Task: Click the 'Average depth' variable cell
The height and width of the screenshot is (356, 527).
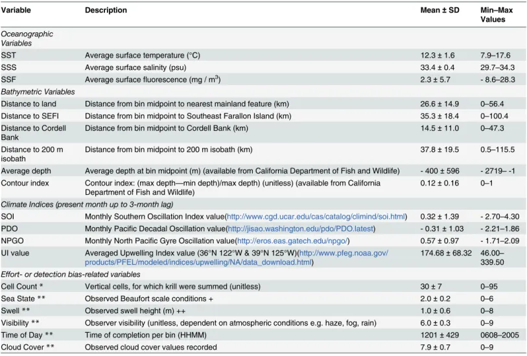Action: click(26, 171)
